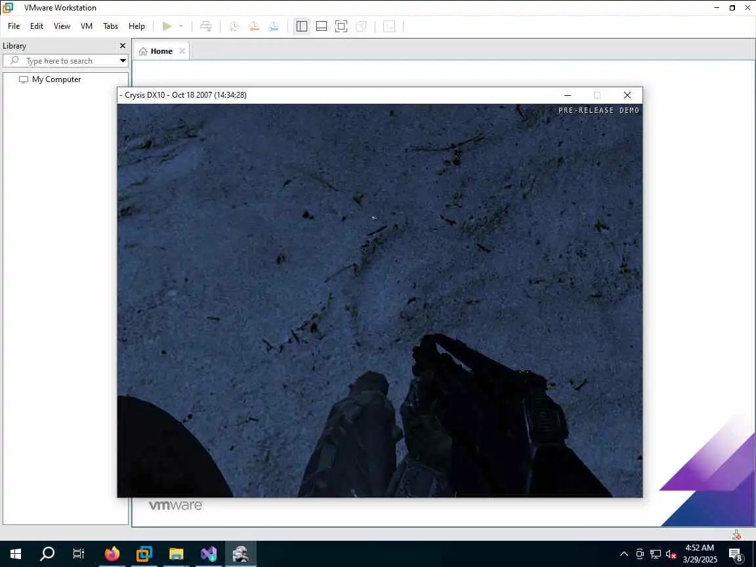
Task: Toggle the thumbnail bar view icon
Action: point(321,26)
